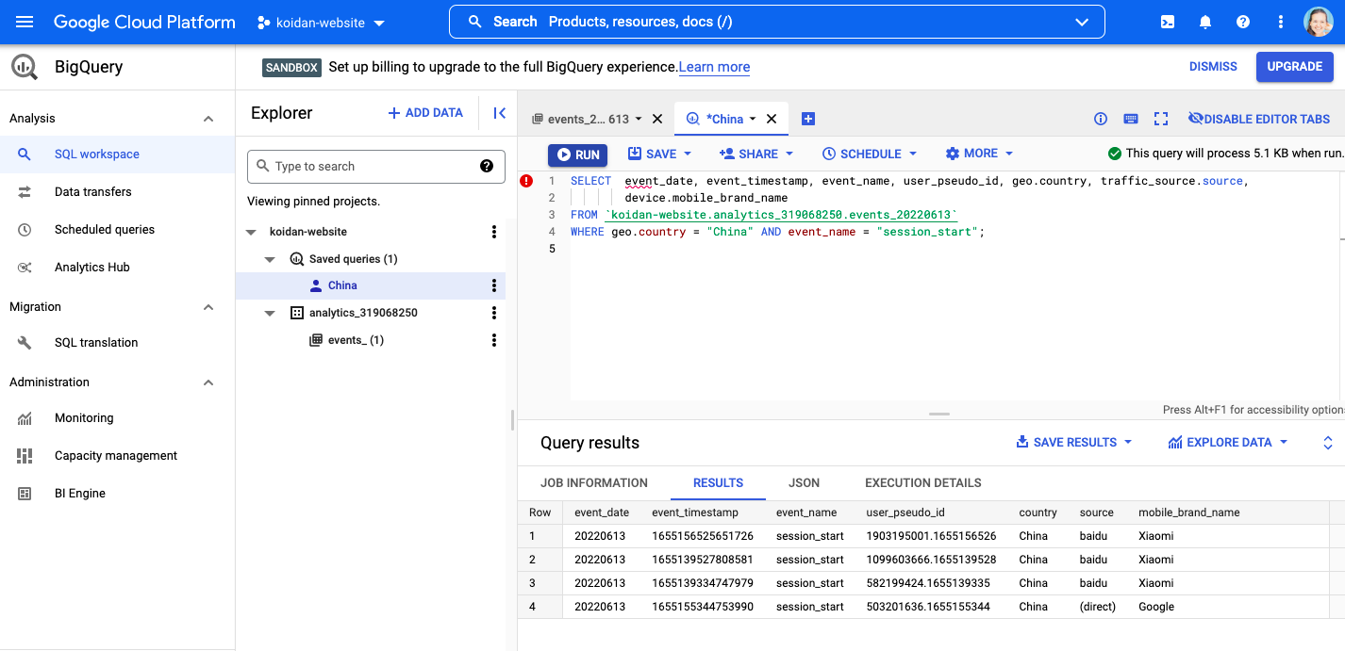Open user account avatar
Viewport: 1345px width, 651px height.
(1319, 22)
